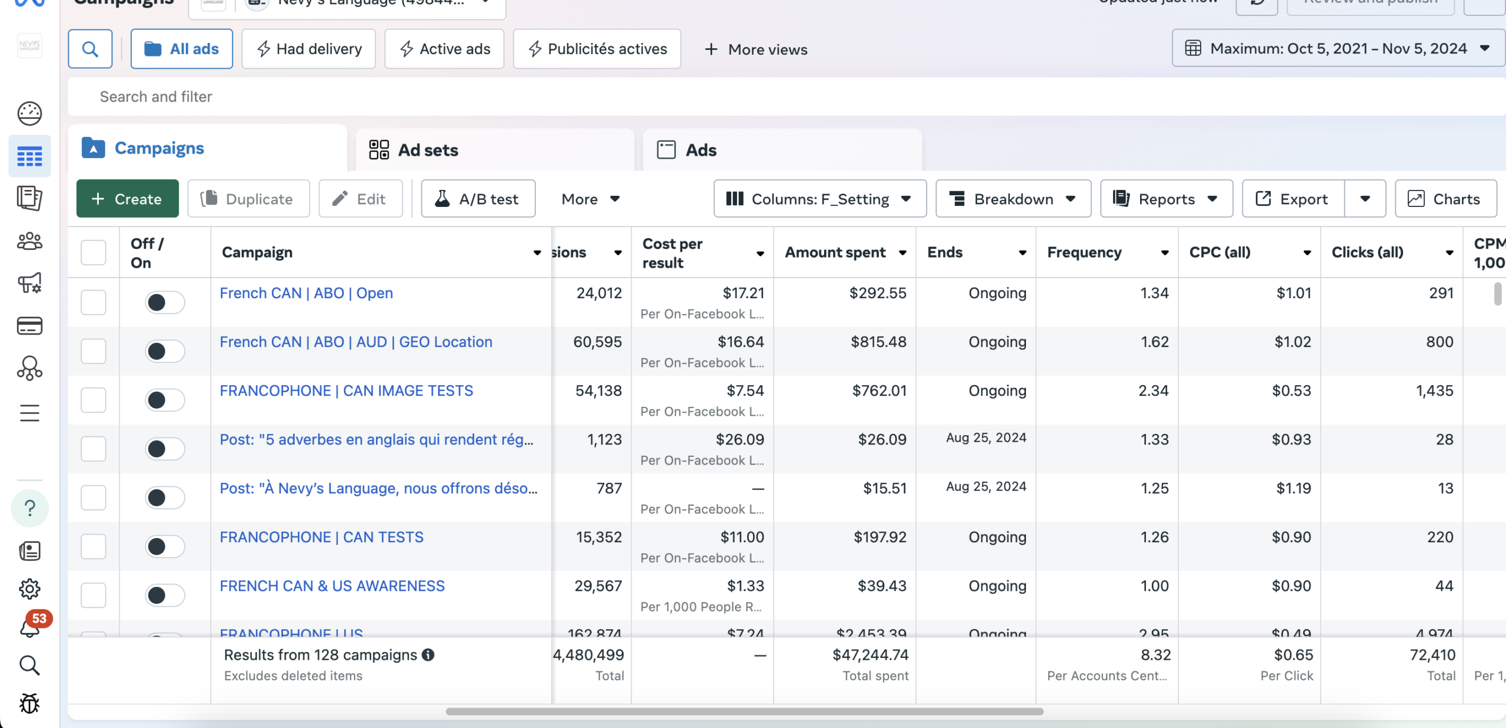Click the Charts button
This screenshot has height=728, width=1506.
tap(1446, 199)
